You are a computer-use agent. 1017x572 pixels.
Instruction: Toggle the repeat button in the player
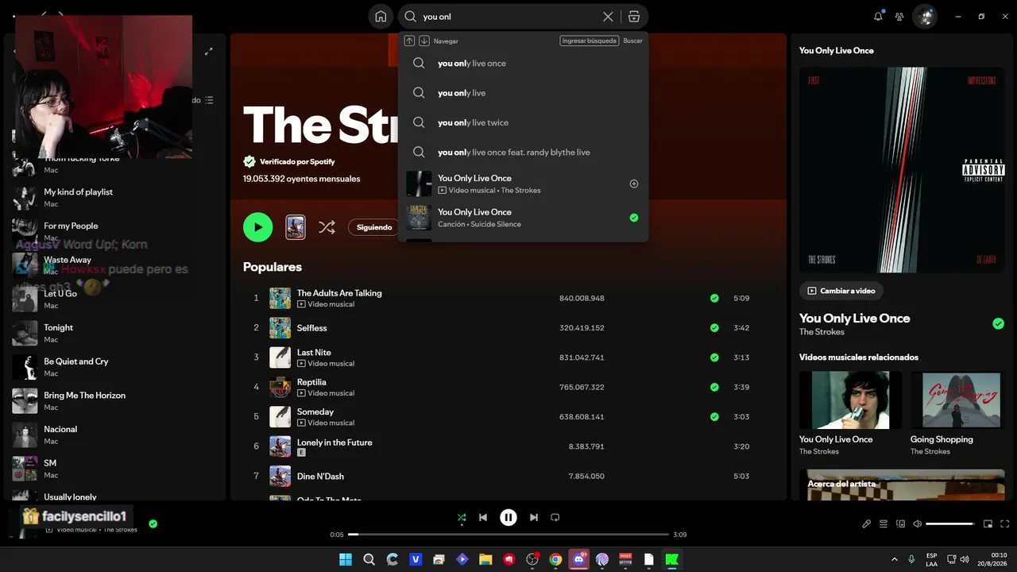coord(555,517)
